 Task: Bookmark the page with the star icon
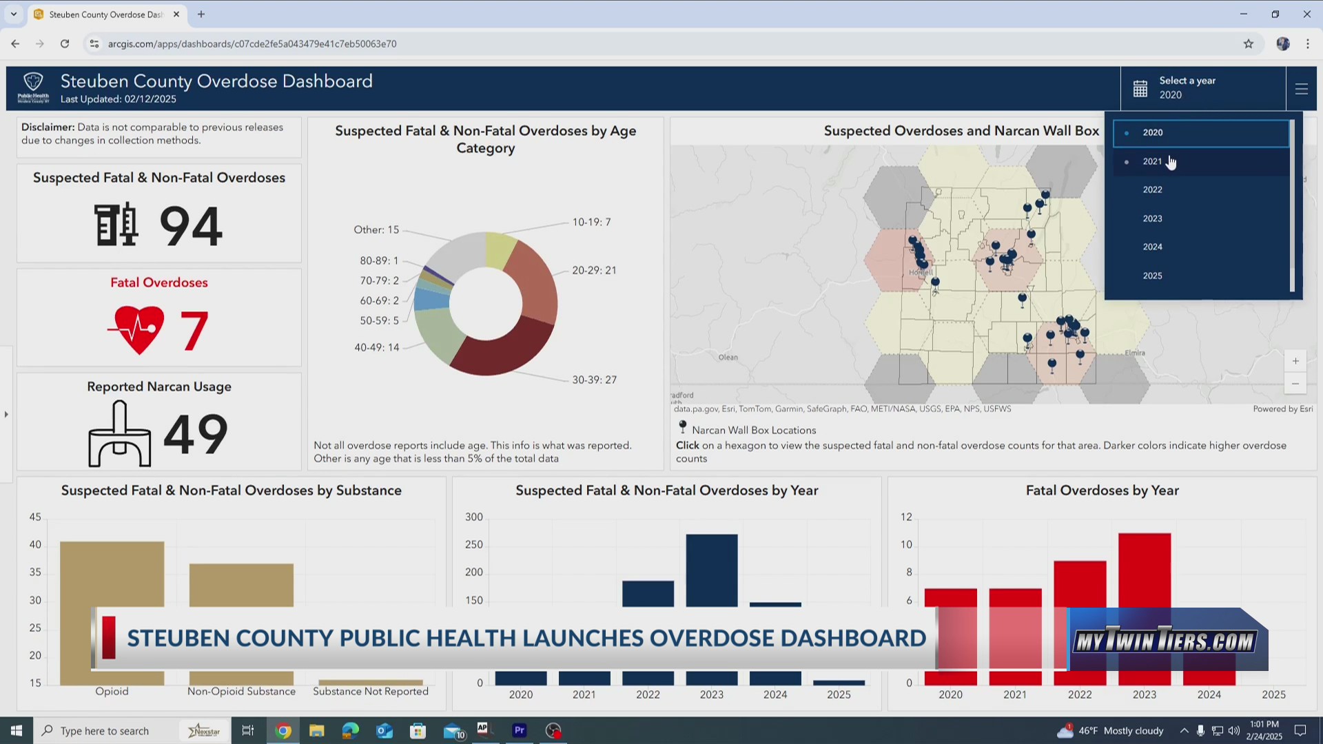1249,43
